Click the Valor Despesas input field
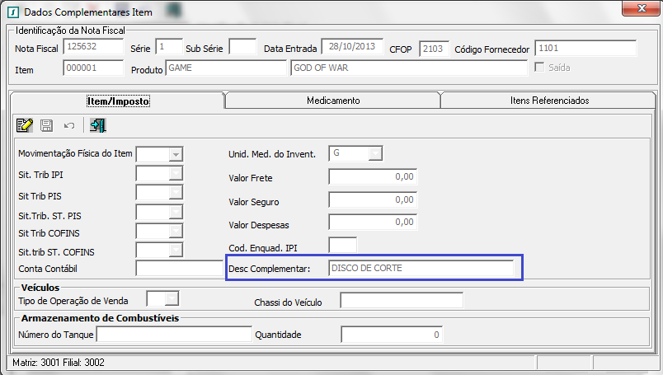 pyautogui.click(x=373, y=222)
